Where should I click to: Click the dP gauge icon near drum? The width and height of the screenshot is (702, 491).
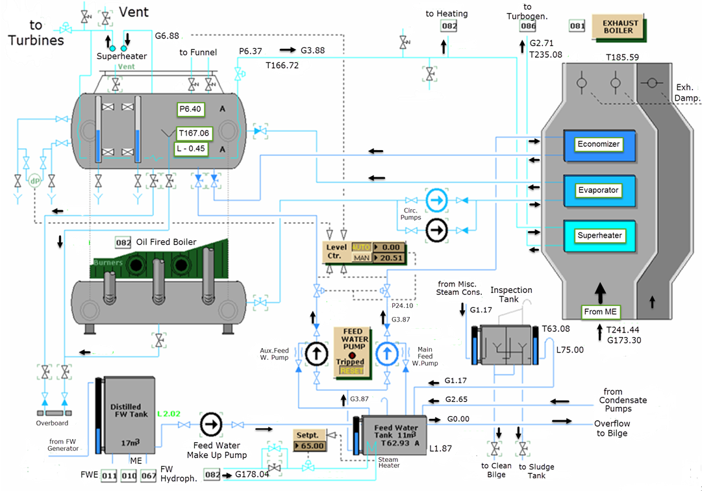click(34, 181)
